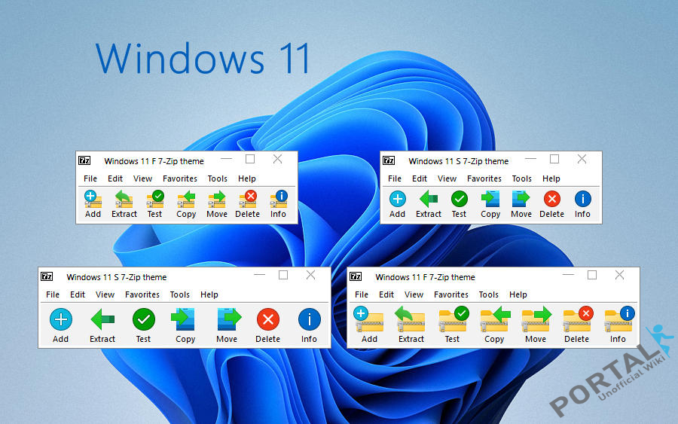Open Tools menu in small-icon F theme window

pos(217,178)
